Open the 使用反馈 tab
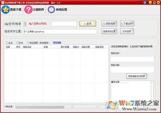Screen dimensions: 161x113 (x=57, y=10)
